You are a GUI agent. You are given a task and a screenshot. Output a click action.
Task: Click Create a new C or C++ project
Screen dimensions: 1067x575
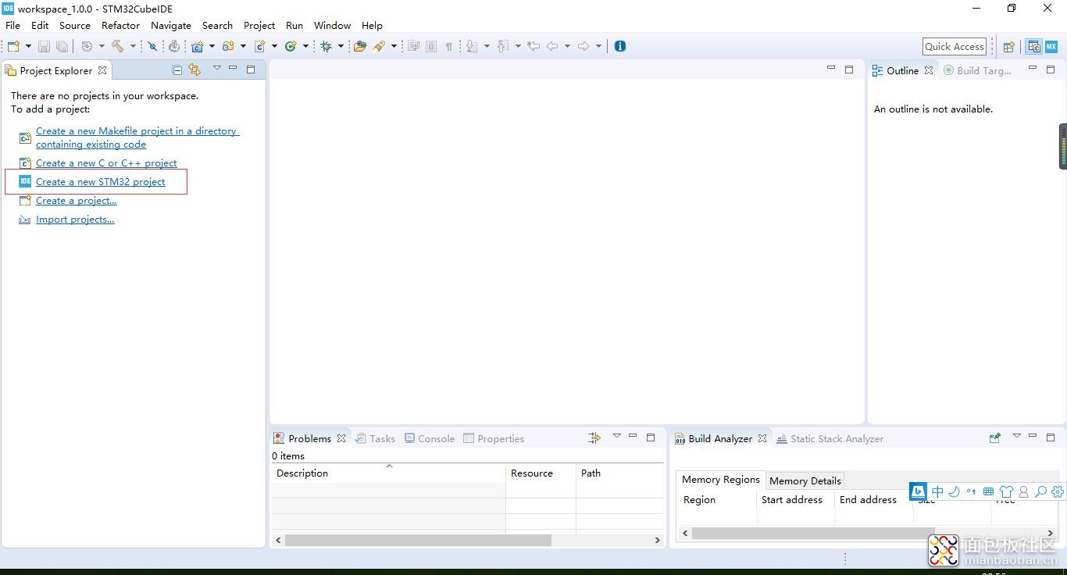pyautogui.click(x=106, y=163)
